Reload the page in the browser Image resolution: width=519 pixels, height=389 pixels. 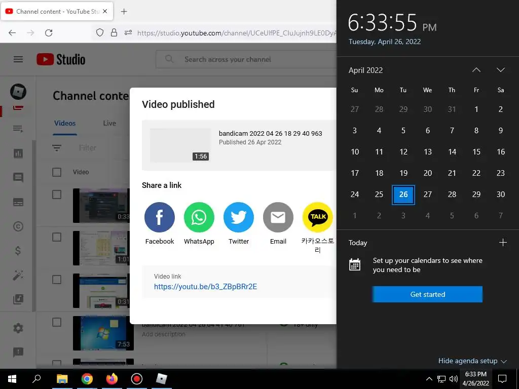[49, 33]
